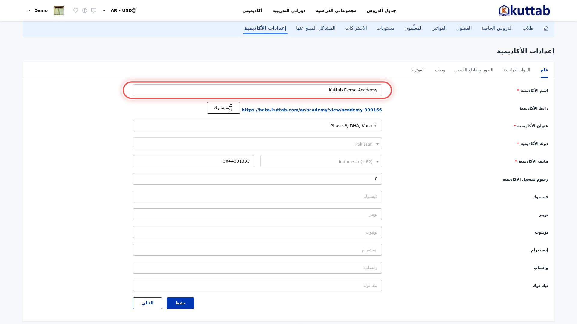Switch to the عام settings tab

point(544,70)
